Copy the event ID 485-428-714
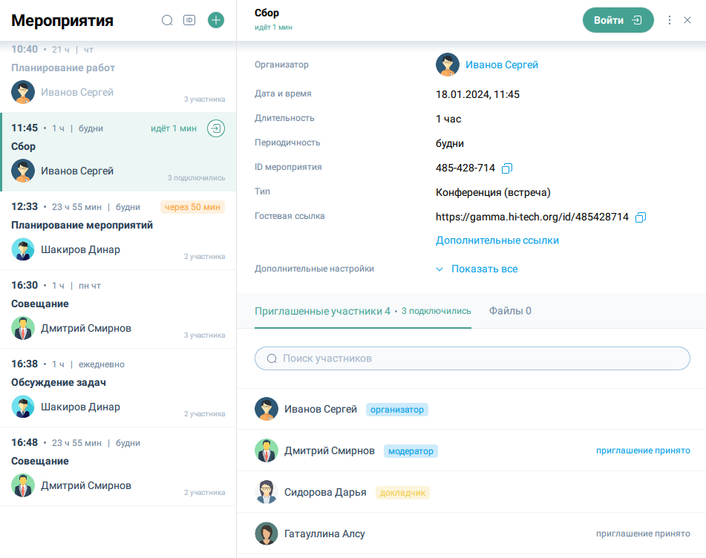 coord(506,168)
